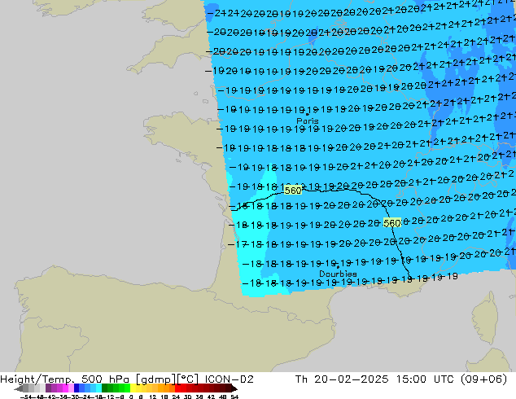
Task: Pick the dark green swatch in the temperature legend
Action: [x=105, y=388]
